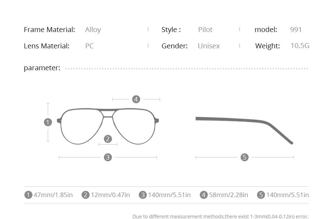The height and width of the screenshot is (219, 333).
Task: Click the number 4 lens width marker
Action: coord(136,99)
